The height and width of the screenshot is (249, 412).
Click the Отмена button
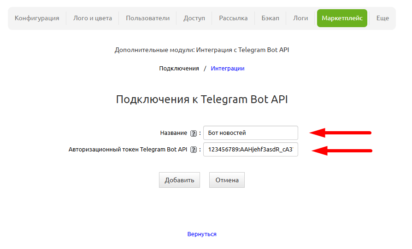(227, 180)
